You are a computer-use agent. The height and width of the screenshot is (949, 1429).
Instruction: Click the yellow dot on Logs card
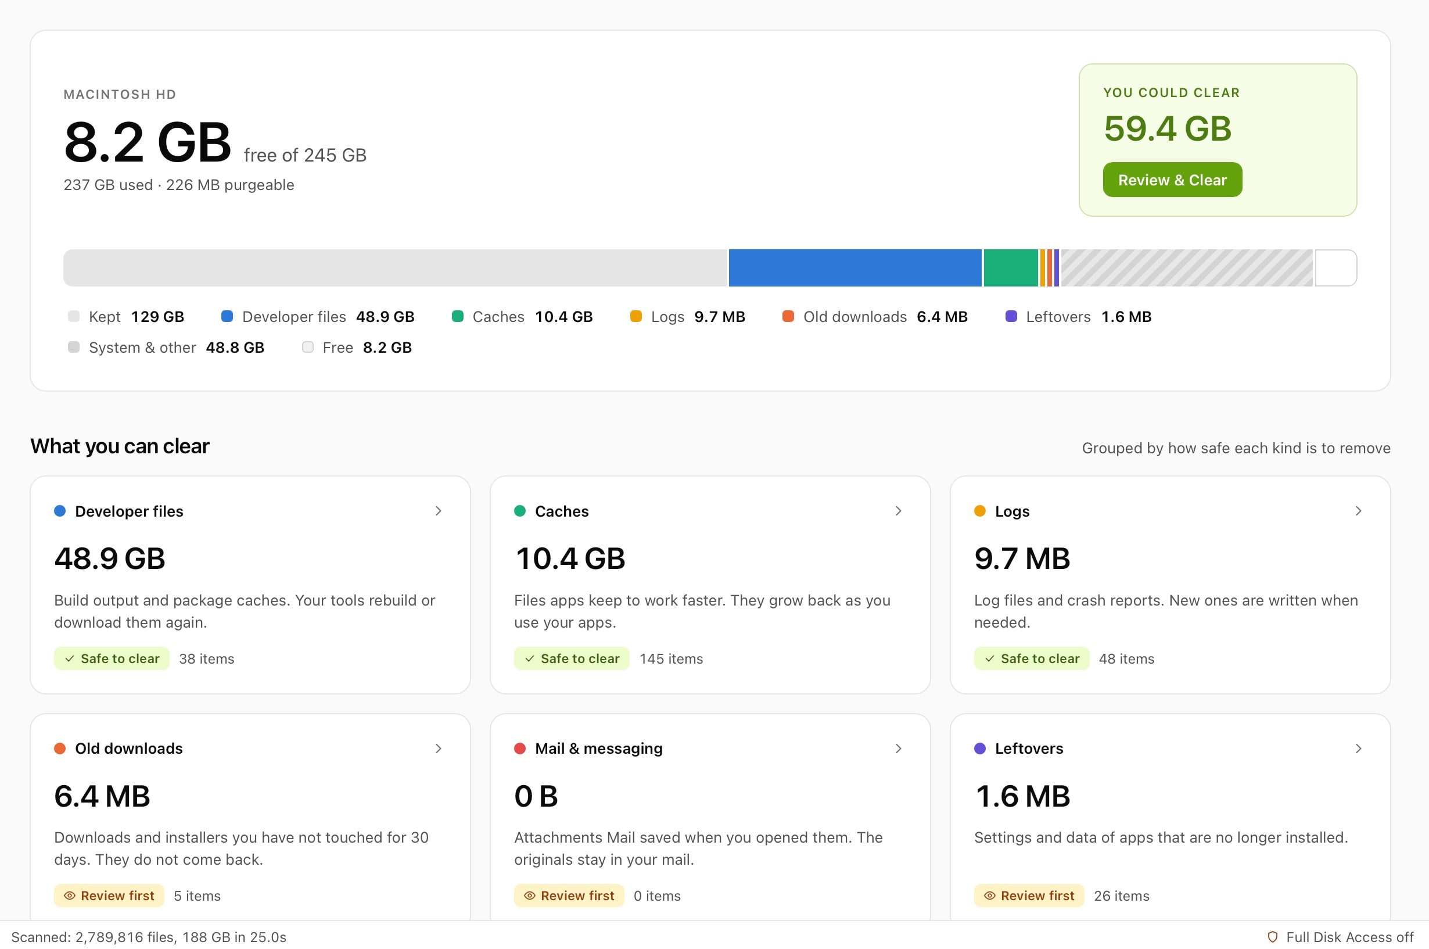pos(979,511)
